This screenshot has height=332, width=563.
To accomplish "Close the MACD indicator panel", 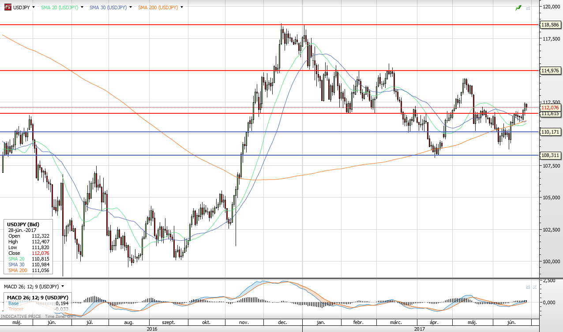I will coord(534,287).
